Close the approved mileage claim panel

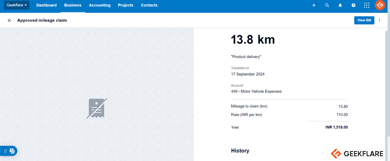click(9, 20)
